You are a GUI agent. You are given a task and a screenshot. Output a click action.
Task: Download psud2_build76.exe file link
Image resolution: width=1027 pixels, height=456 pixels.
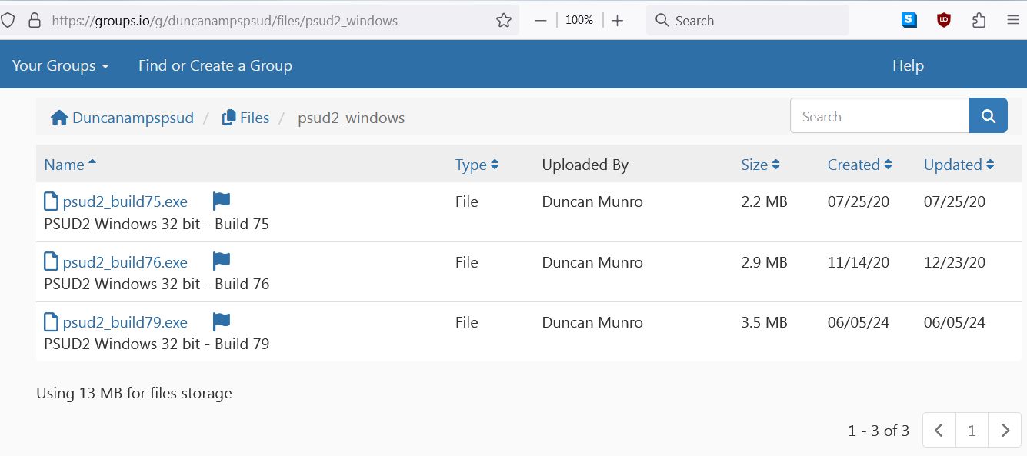(x=125, y=262)
